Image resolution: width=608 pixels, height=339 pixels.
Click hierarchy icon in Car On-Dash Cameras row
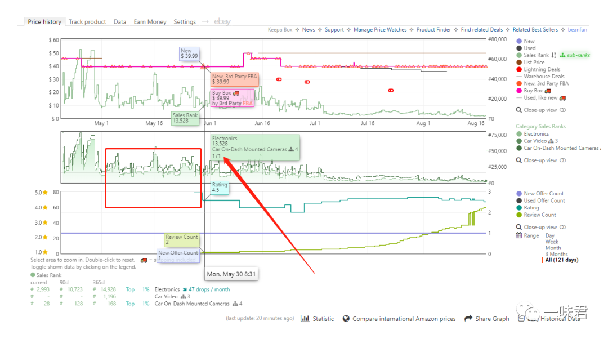235,304
